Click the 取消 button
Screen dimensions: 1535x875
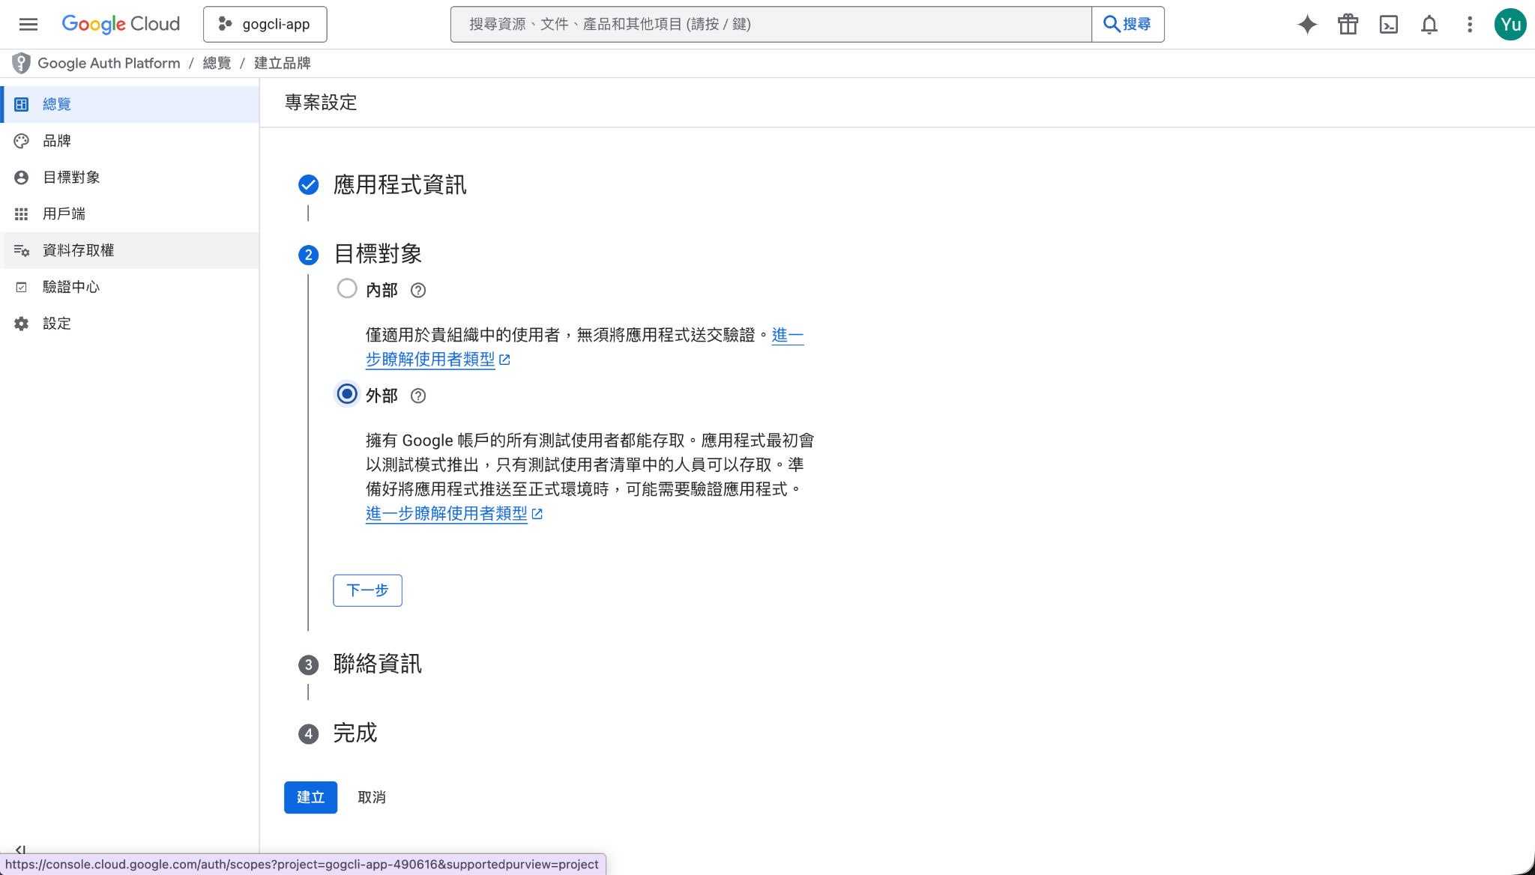372,797
